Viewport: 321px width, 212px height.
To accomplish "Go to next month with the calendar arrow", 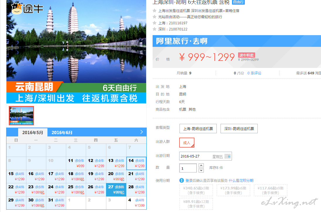I will point(141,132).
